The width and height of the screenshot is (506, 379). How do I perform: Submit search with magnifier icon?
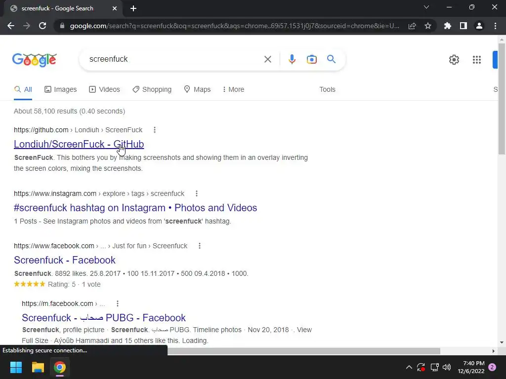click(x=331, y=59)
